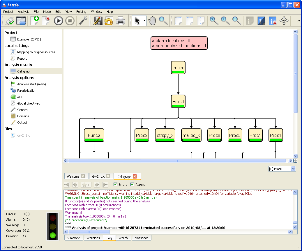The width and height of the screenshot is (302, 251).
Task: Open the Folding menu
Action: [x=81, y=12]
